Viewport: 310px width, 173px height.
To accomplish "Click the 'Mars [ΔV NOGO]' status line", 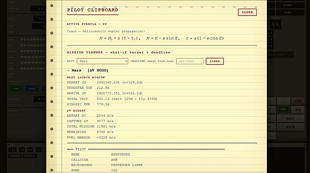I will click(x=88, y=70).
